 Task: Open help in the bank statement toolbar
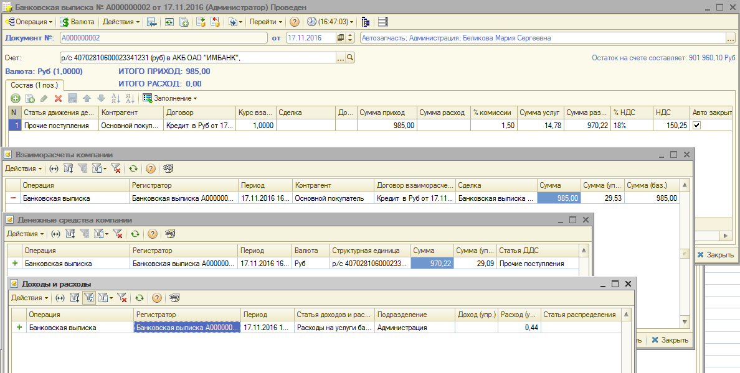click(x=295, y=22)
